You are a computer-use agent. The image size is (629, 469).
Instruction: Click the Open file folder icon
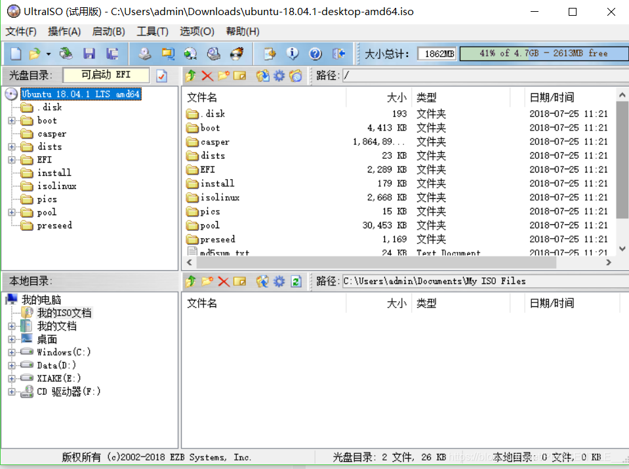pyautogui.click(x=35, y=53)
